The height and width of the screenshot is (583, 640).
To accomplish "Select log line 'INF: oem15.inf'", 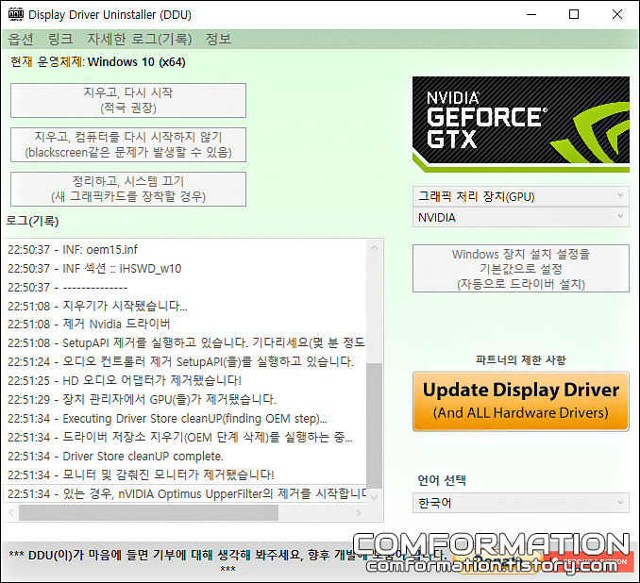I will 185,249.
